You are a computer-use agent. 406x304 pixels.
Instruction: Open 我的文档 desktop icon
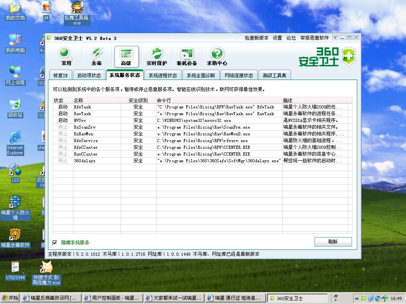pos(15,11)
